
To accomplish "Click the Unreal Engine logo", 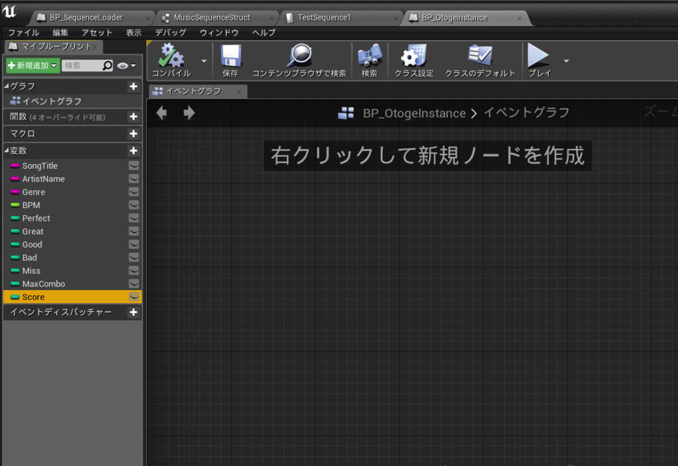I will [x=9, y=11].
